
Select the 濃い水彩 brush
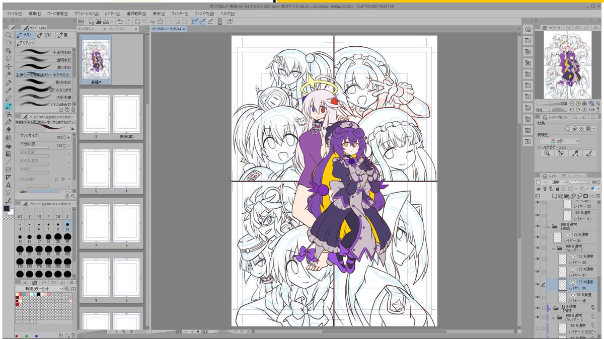[44, 67]
